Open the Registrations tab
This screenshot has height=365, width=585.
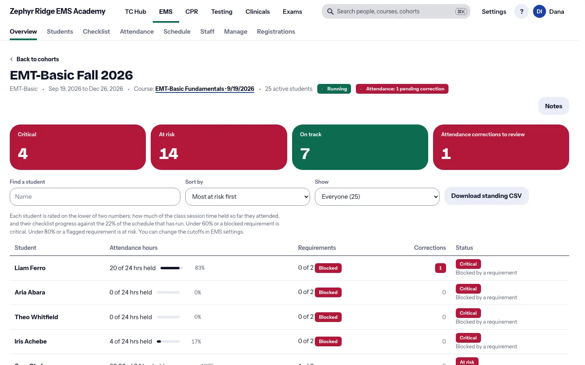point(276,32)
